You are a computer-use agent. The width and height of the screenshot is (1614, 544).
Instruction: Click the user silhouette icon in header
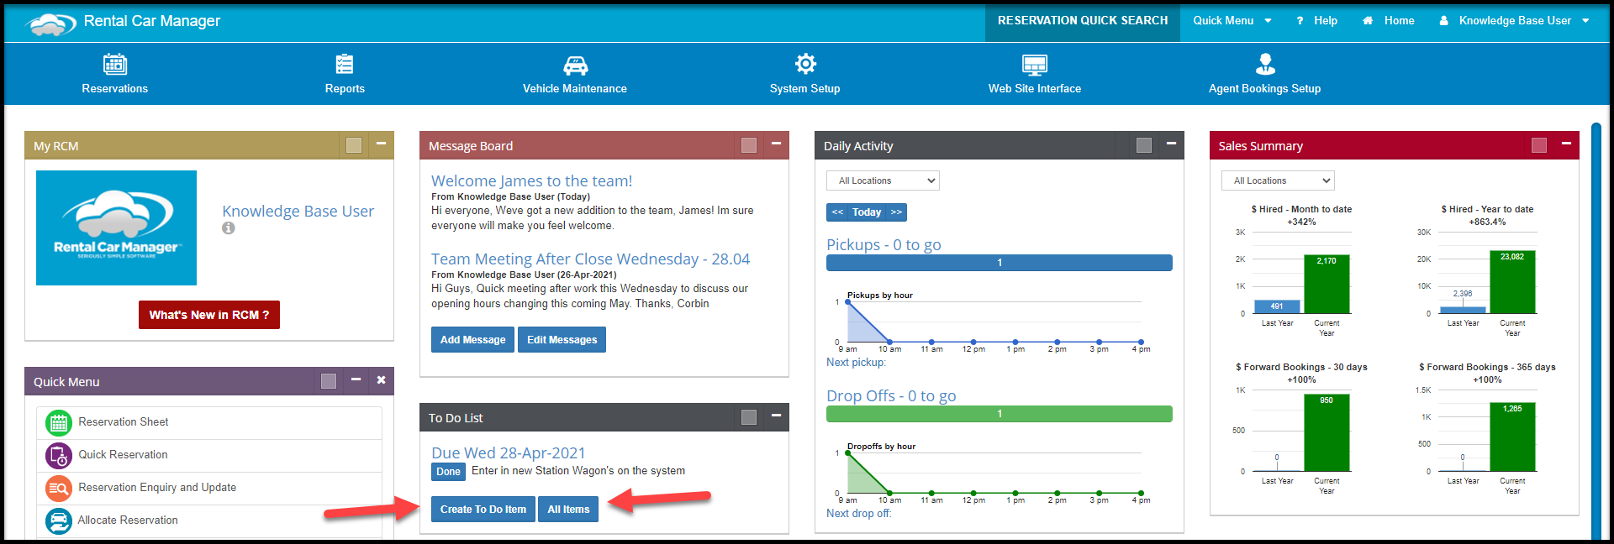[1444, 21]
